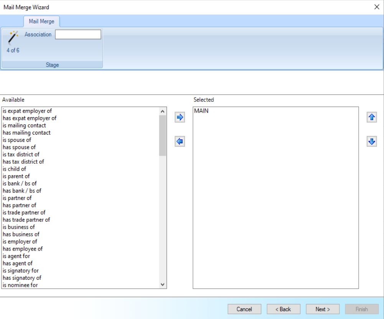Proceed with the Next button
Screen dimensions: 384x319
pyautogui.click(x=323, y=309)
